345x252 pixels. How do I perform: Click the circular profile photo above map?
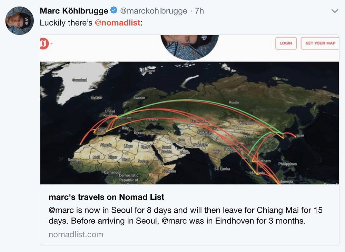pyautogui.click(x=189, y=47)
